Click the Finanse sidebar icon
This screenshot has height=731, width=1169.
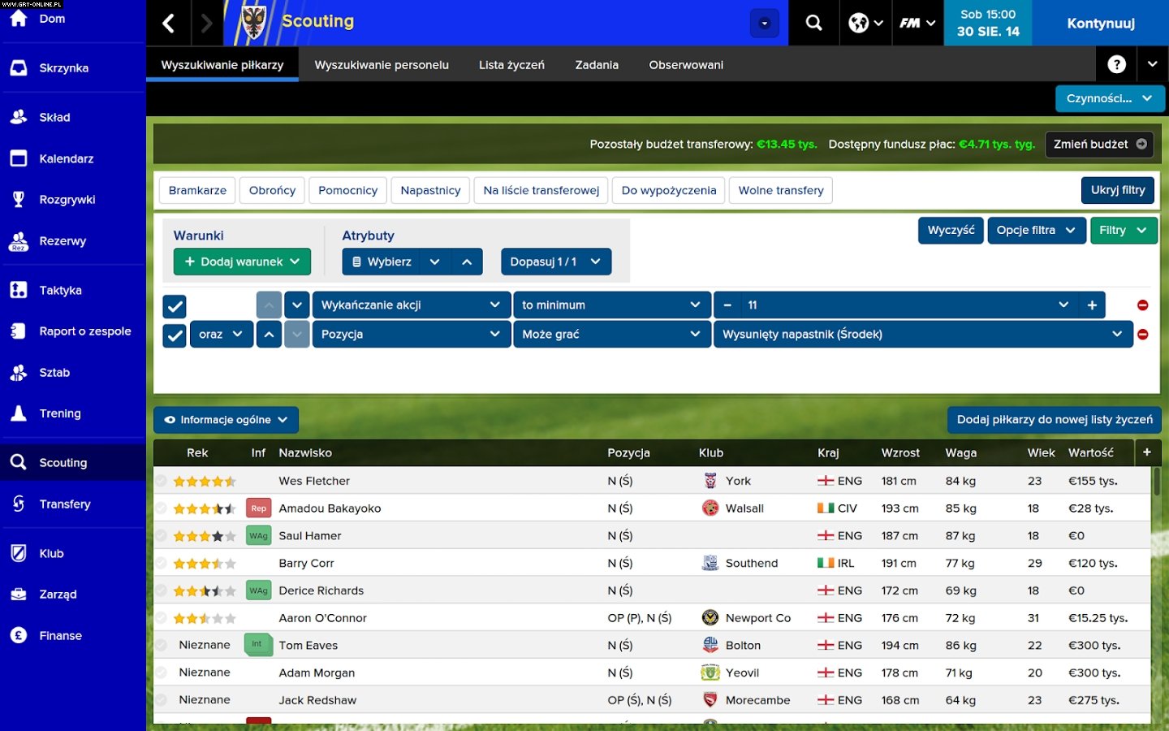coord(18,635)
